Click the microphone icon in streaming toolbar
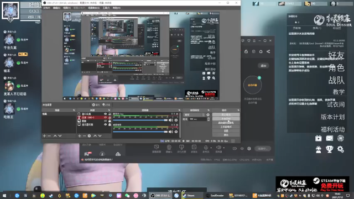 pos(206,148)
